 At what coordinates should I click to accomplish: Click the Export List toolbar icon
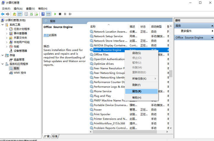click(36, 14)
